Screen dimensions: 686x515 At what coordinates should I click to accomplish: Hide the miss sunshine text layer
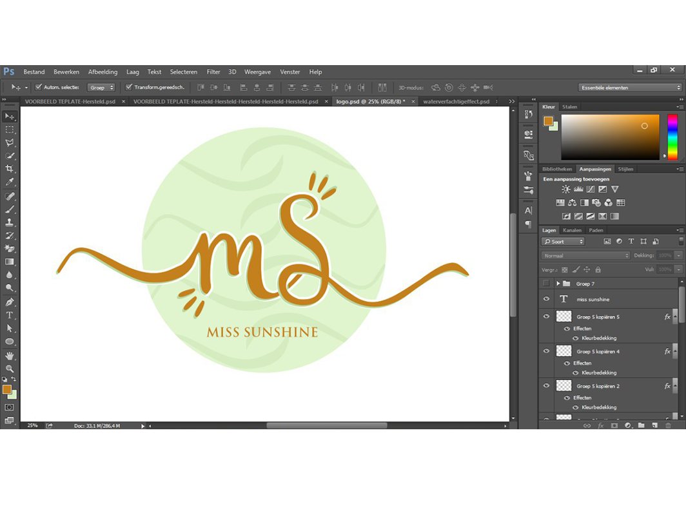(546, 299)
